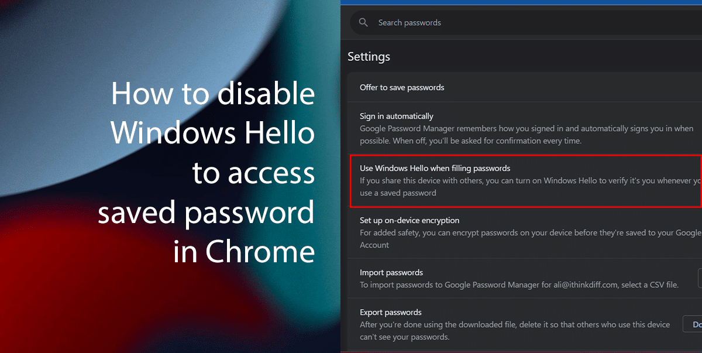Click the search magnifying glass icon
702x353 pixels.
click(x=363, y=22)
